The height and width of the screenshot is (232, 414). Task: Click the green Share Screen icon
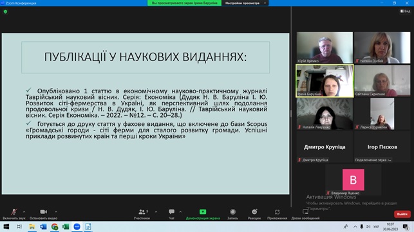pos(203,211)
